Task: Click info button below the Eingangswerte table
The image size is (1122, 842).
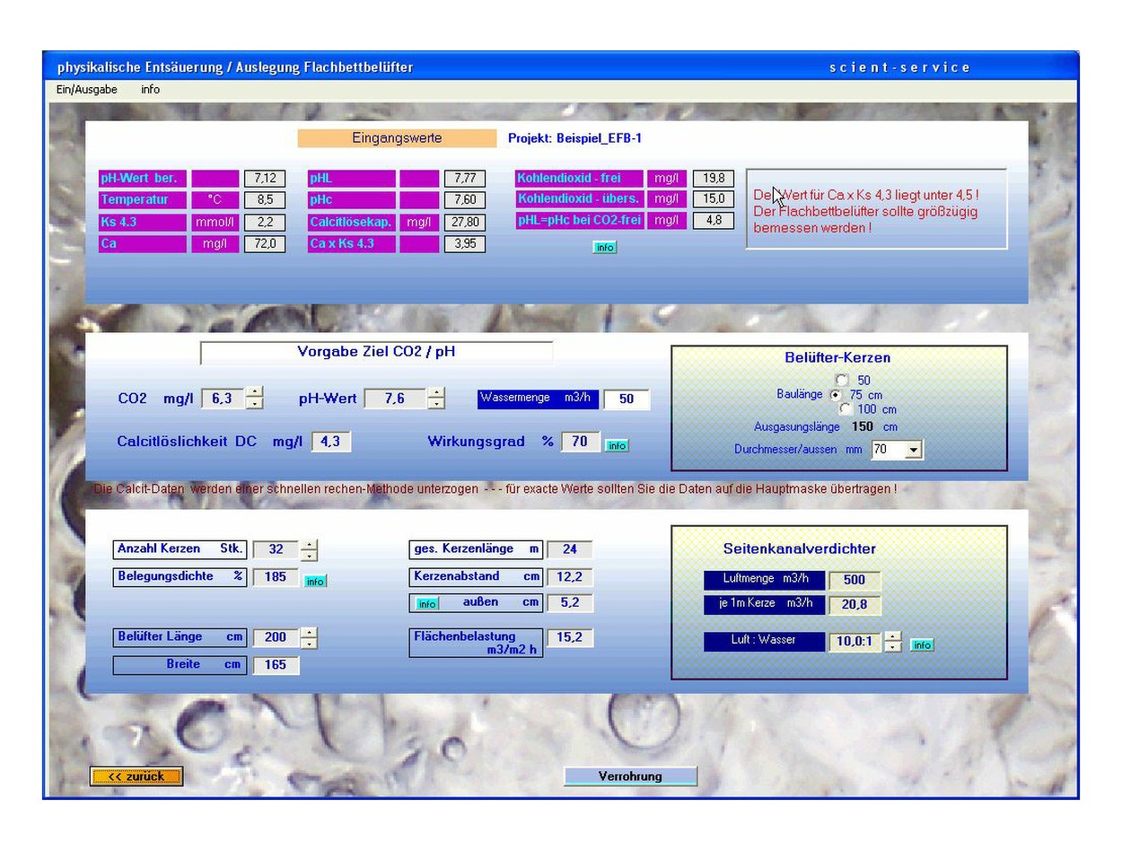Action: (x=605, y=247)
